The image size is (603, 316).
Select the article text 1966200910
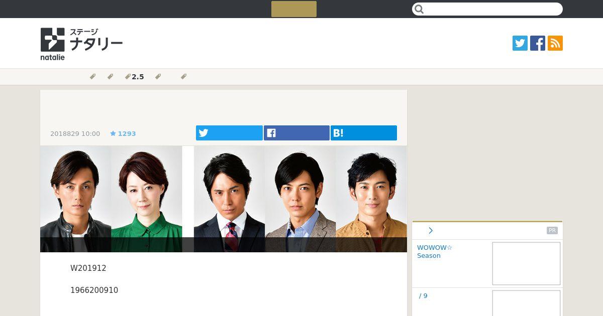point(94,290)
